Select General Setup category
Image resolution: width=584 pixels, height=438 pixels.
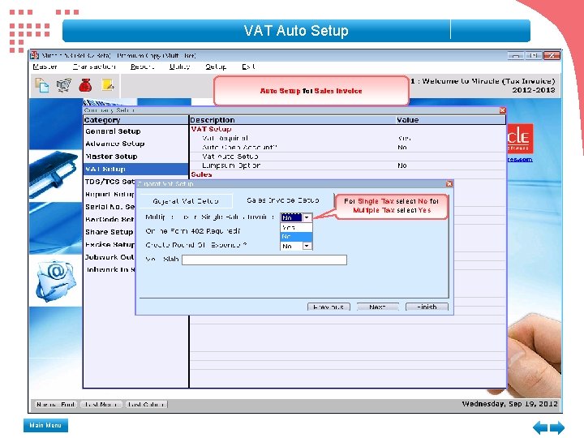(x=113, y=131)
